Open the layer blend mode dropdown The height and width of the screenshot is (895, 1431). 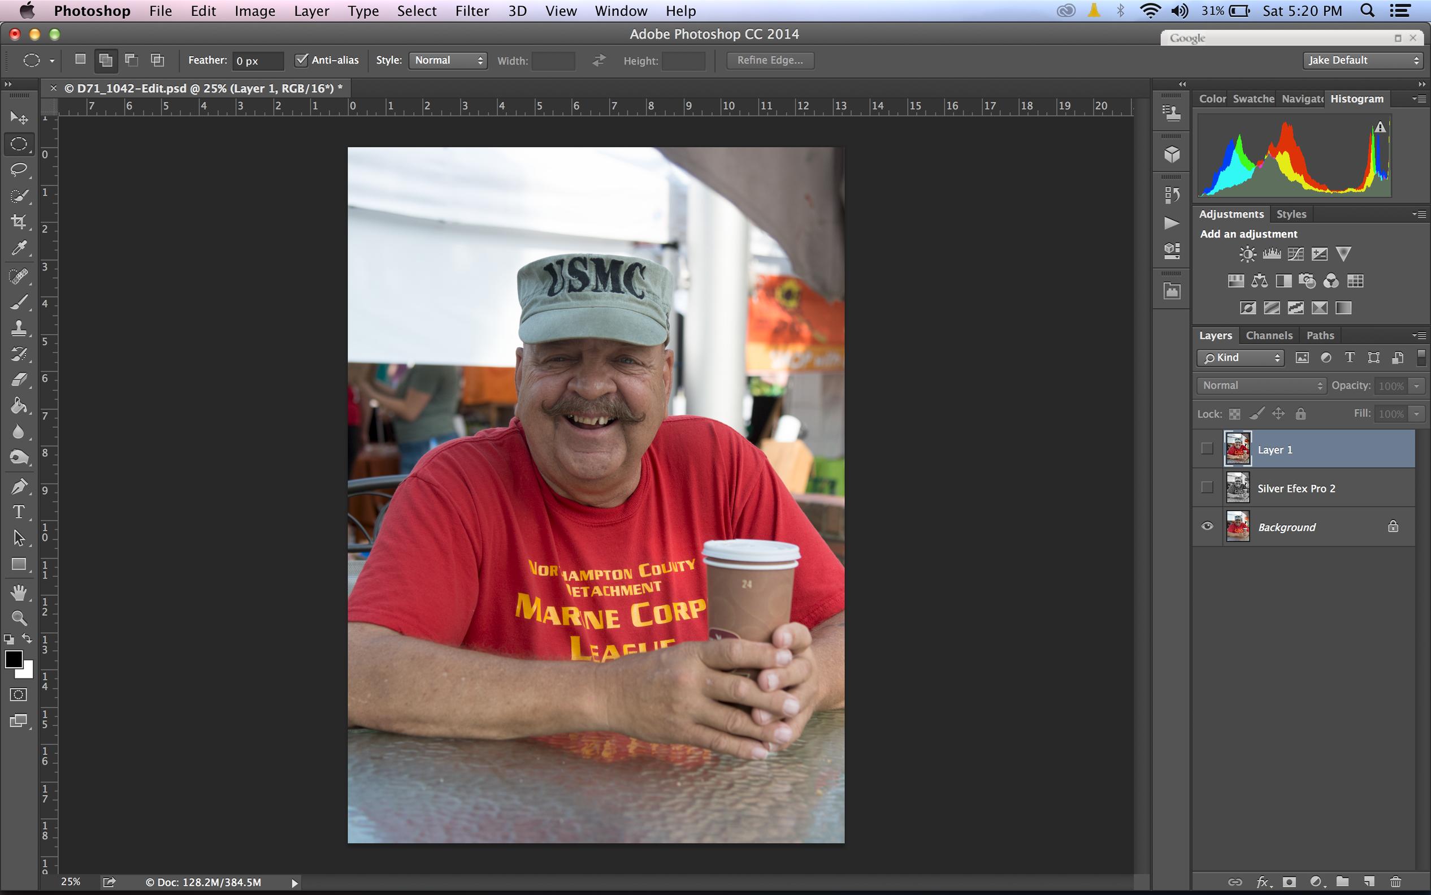[x=1261, y=386]
